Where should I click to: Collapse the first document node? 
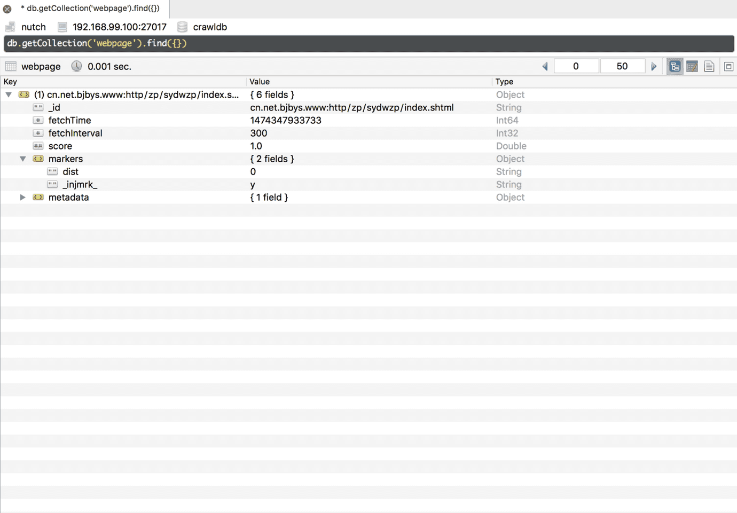tap(9, 94)
